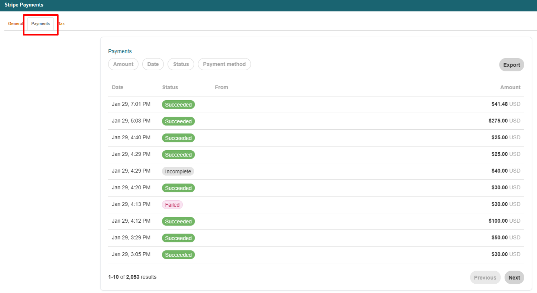The width and height of the screenshot is (537, 293).
Task: Click the Status column header
Action: (170, 88)
